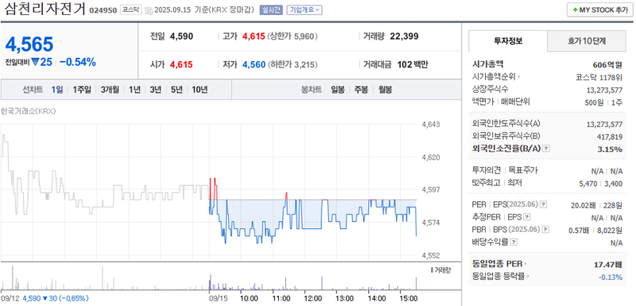Viewport: 636px width, 306px height.
Task: Click the 거래량 value 22,399
Action: (x=404, y=37)
